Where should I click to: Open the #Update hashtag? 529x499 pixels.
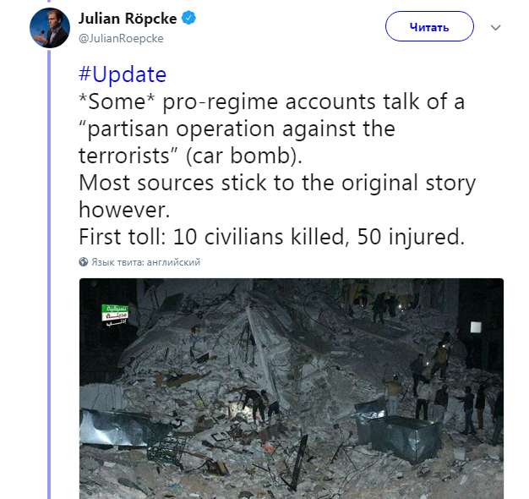(122, 74)
